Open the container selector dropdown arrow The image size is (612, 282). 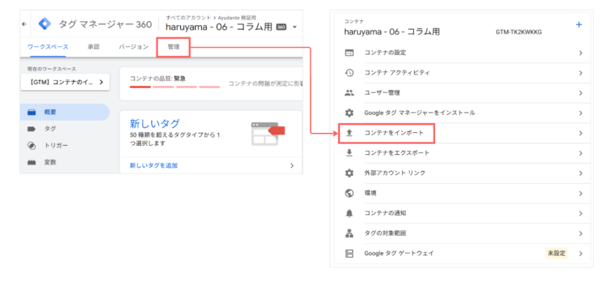pos(295,27)
